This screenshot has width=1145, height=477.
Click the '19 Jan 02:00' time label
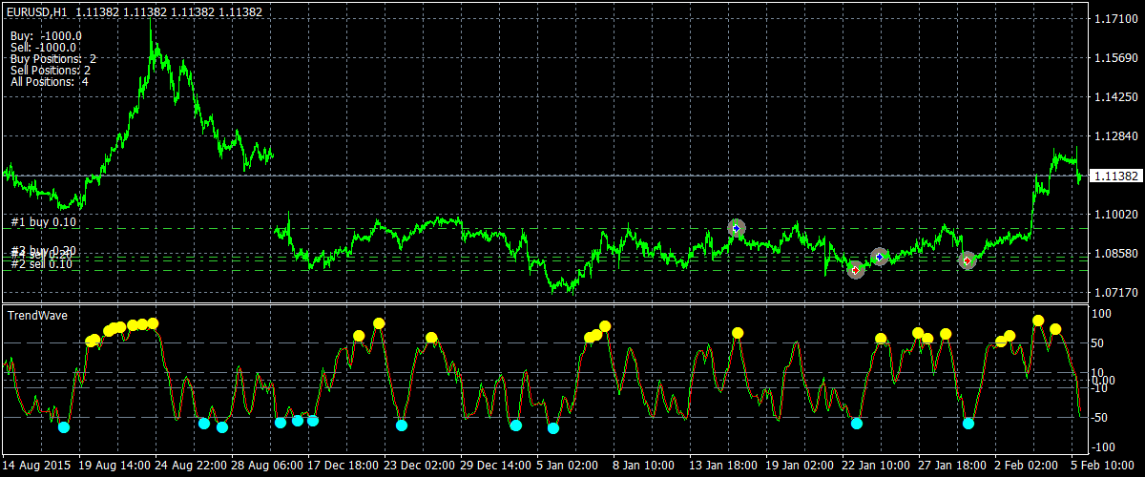coord(801,466)
